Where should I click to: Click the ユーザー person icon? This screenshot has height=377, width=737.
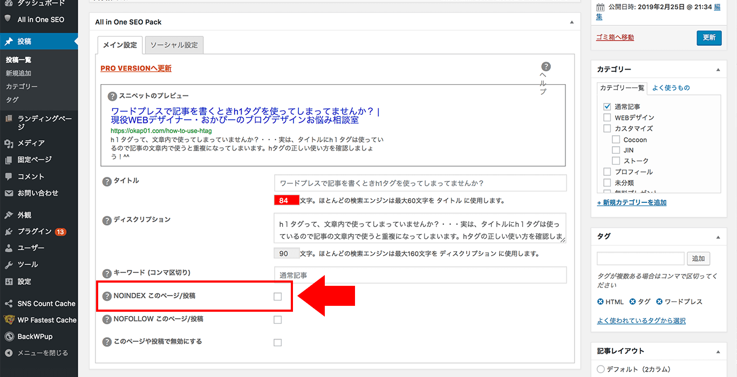click(9, 248)
